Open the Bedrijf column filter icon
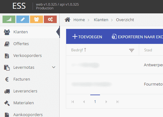This screenshot has height=117, width=163. pos(132,50)
